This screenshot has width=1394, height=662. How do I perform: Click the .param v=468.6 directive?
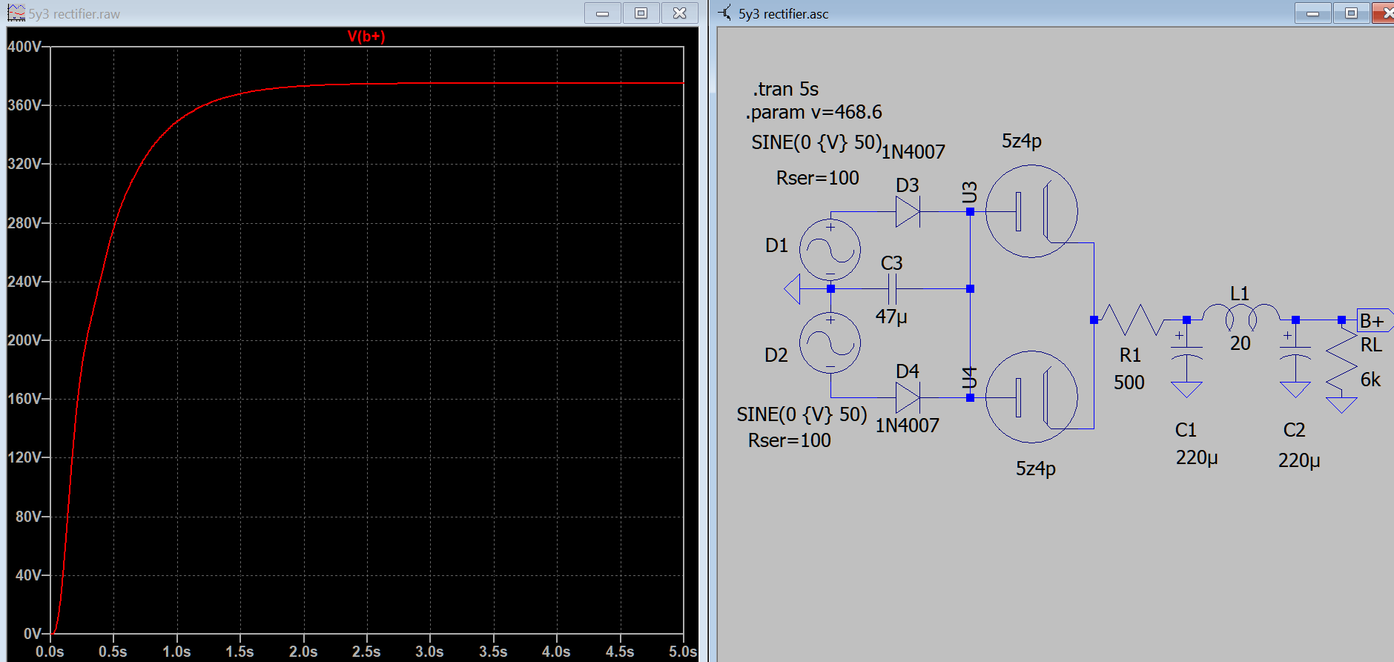point(814,112)
